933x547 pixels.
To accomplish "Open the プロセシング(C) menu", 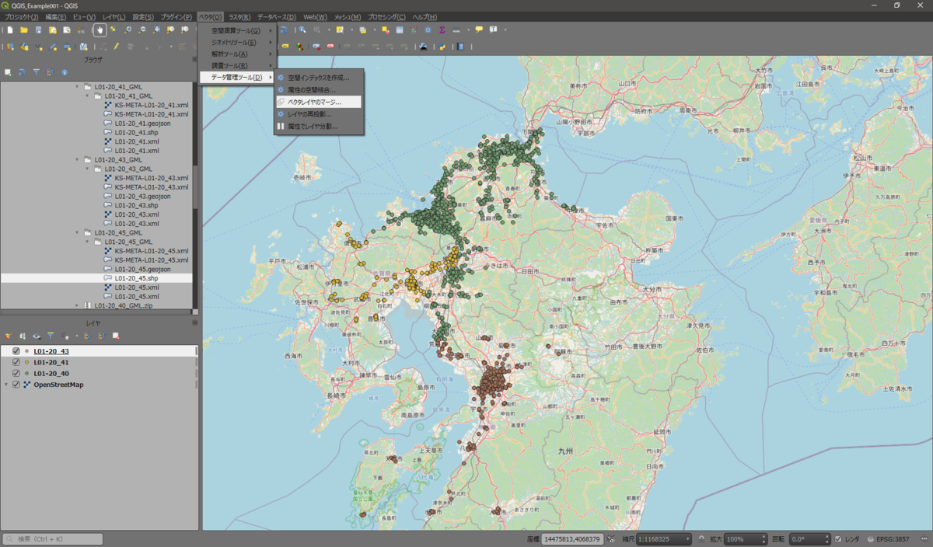I will pyautogui.click(x=386, y=16).
